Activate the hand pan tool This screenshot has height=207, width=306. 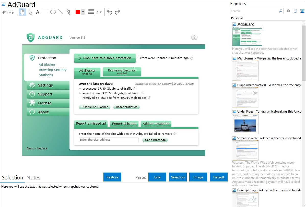(22, 12)
